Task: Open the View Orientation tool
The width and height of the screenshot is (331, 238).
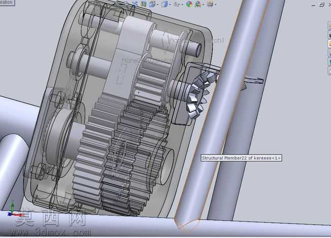Action: click(152, 4)
